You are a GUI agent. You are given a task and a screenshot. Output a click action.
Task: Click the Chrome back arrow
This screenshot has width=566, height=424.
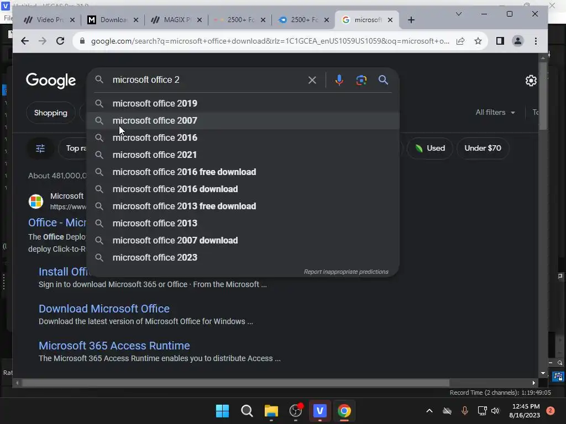(24, 41)
